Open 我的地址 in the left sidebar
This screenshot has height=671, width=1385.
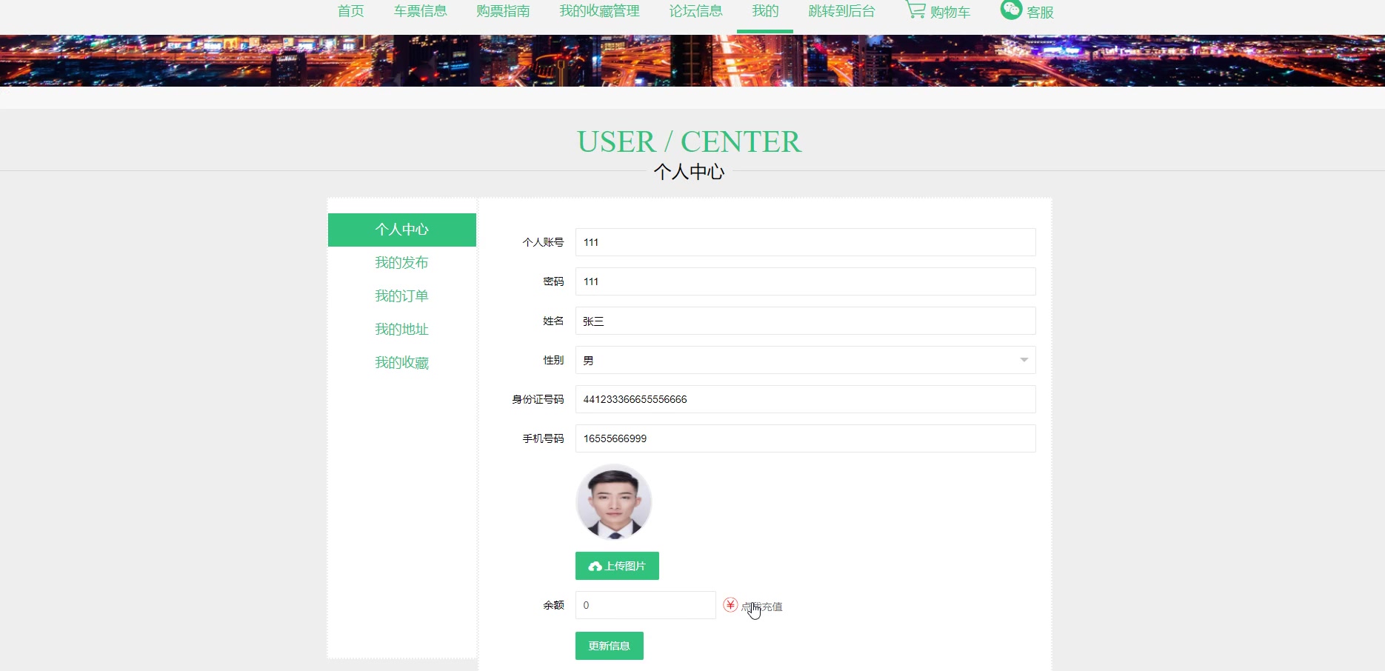click(x=402, y=330)
